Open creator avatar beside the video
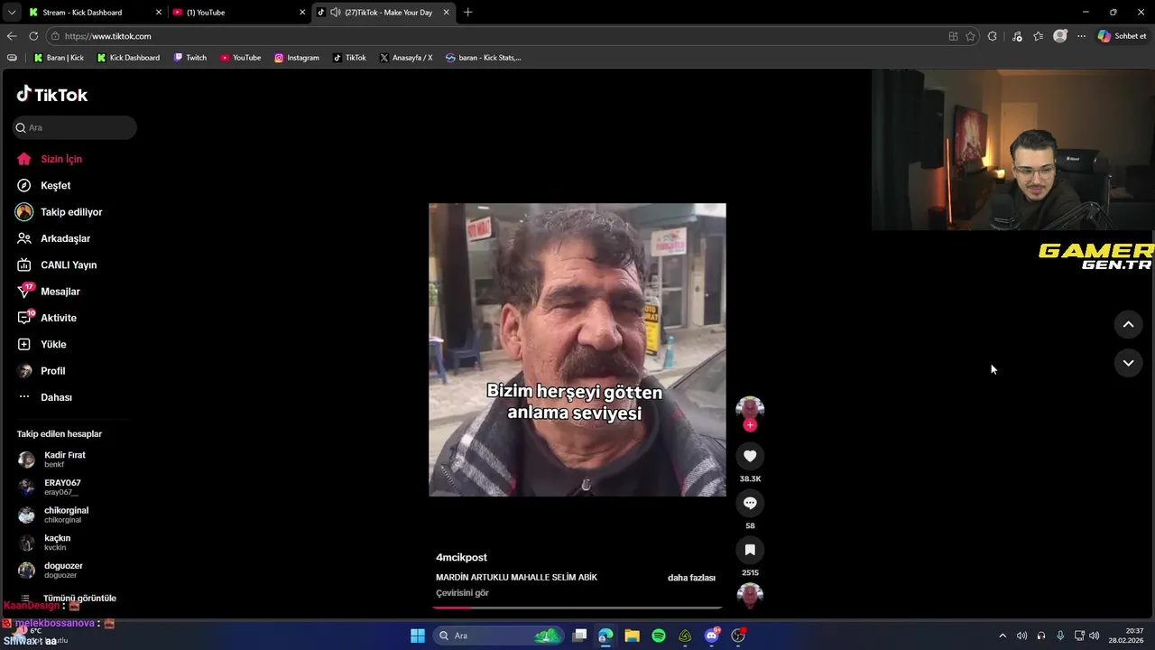 pyautogui.click(x=750, y=408)
